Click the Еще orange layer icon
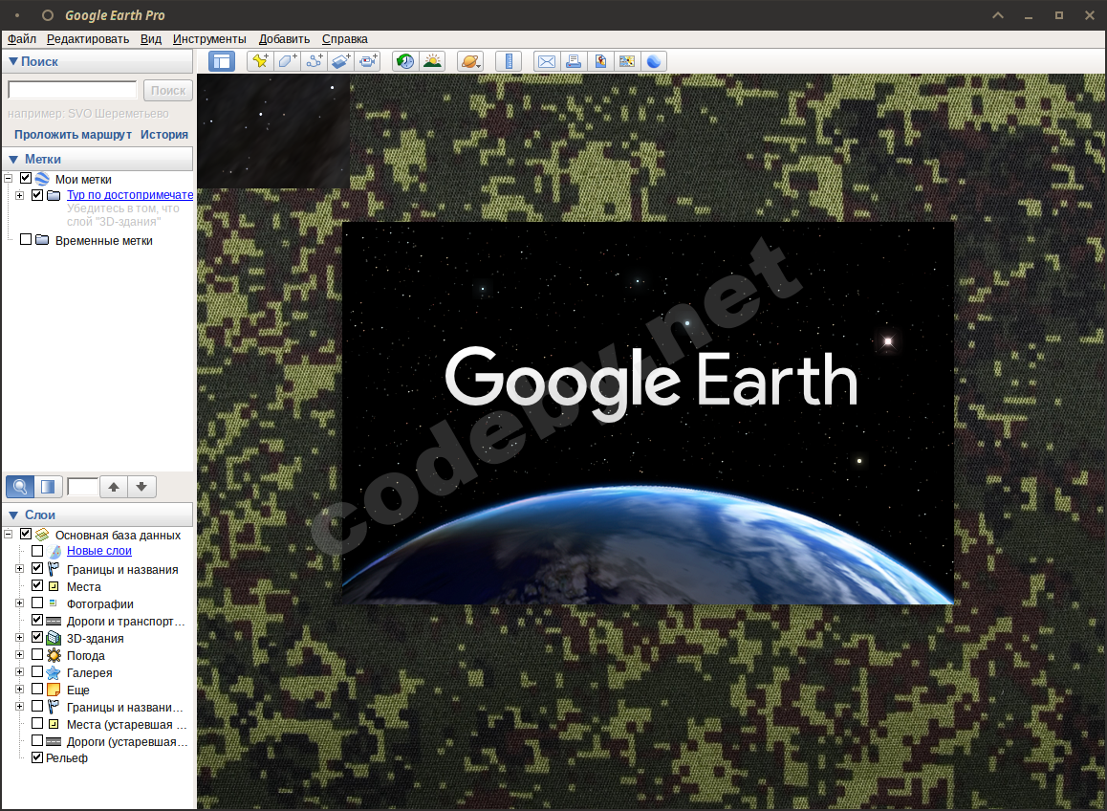The height and width of the screenshot is (811, 1107). coord(54,690)
